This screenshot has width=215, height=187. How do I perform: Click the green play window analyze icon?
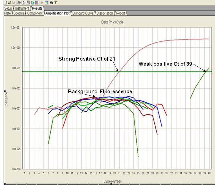pyautogui.click(x=46, y=3)
